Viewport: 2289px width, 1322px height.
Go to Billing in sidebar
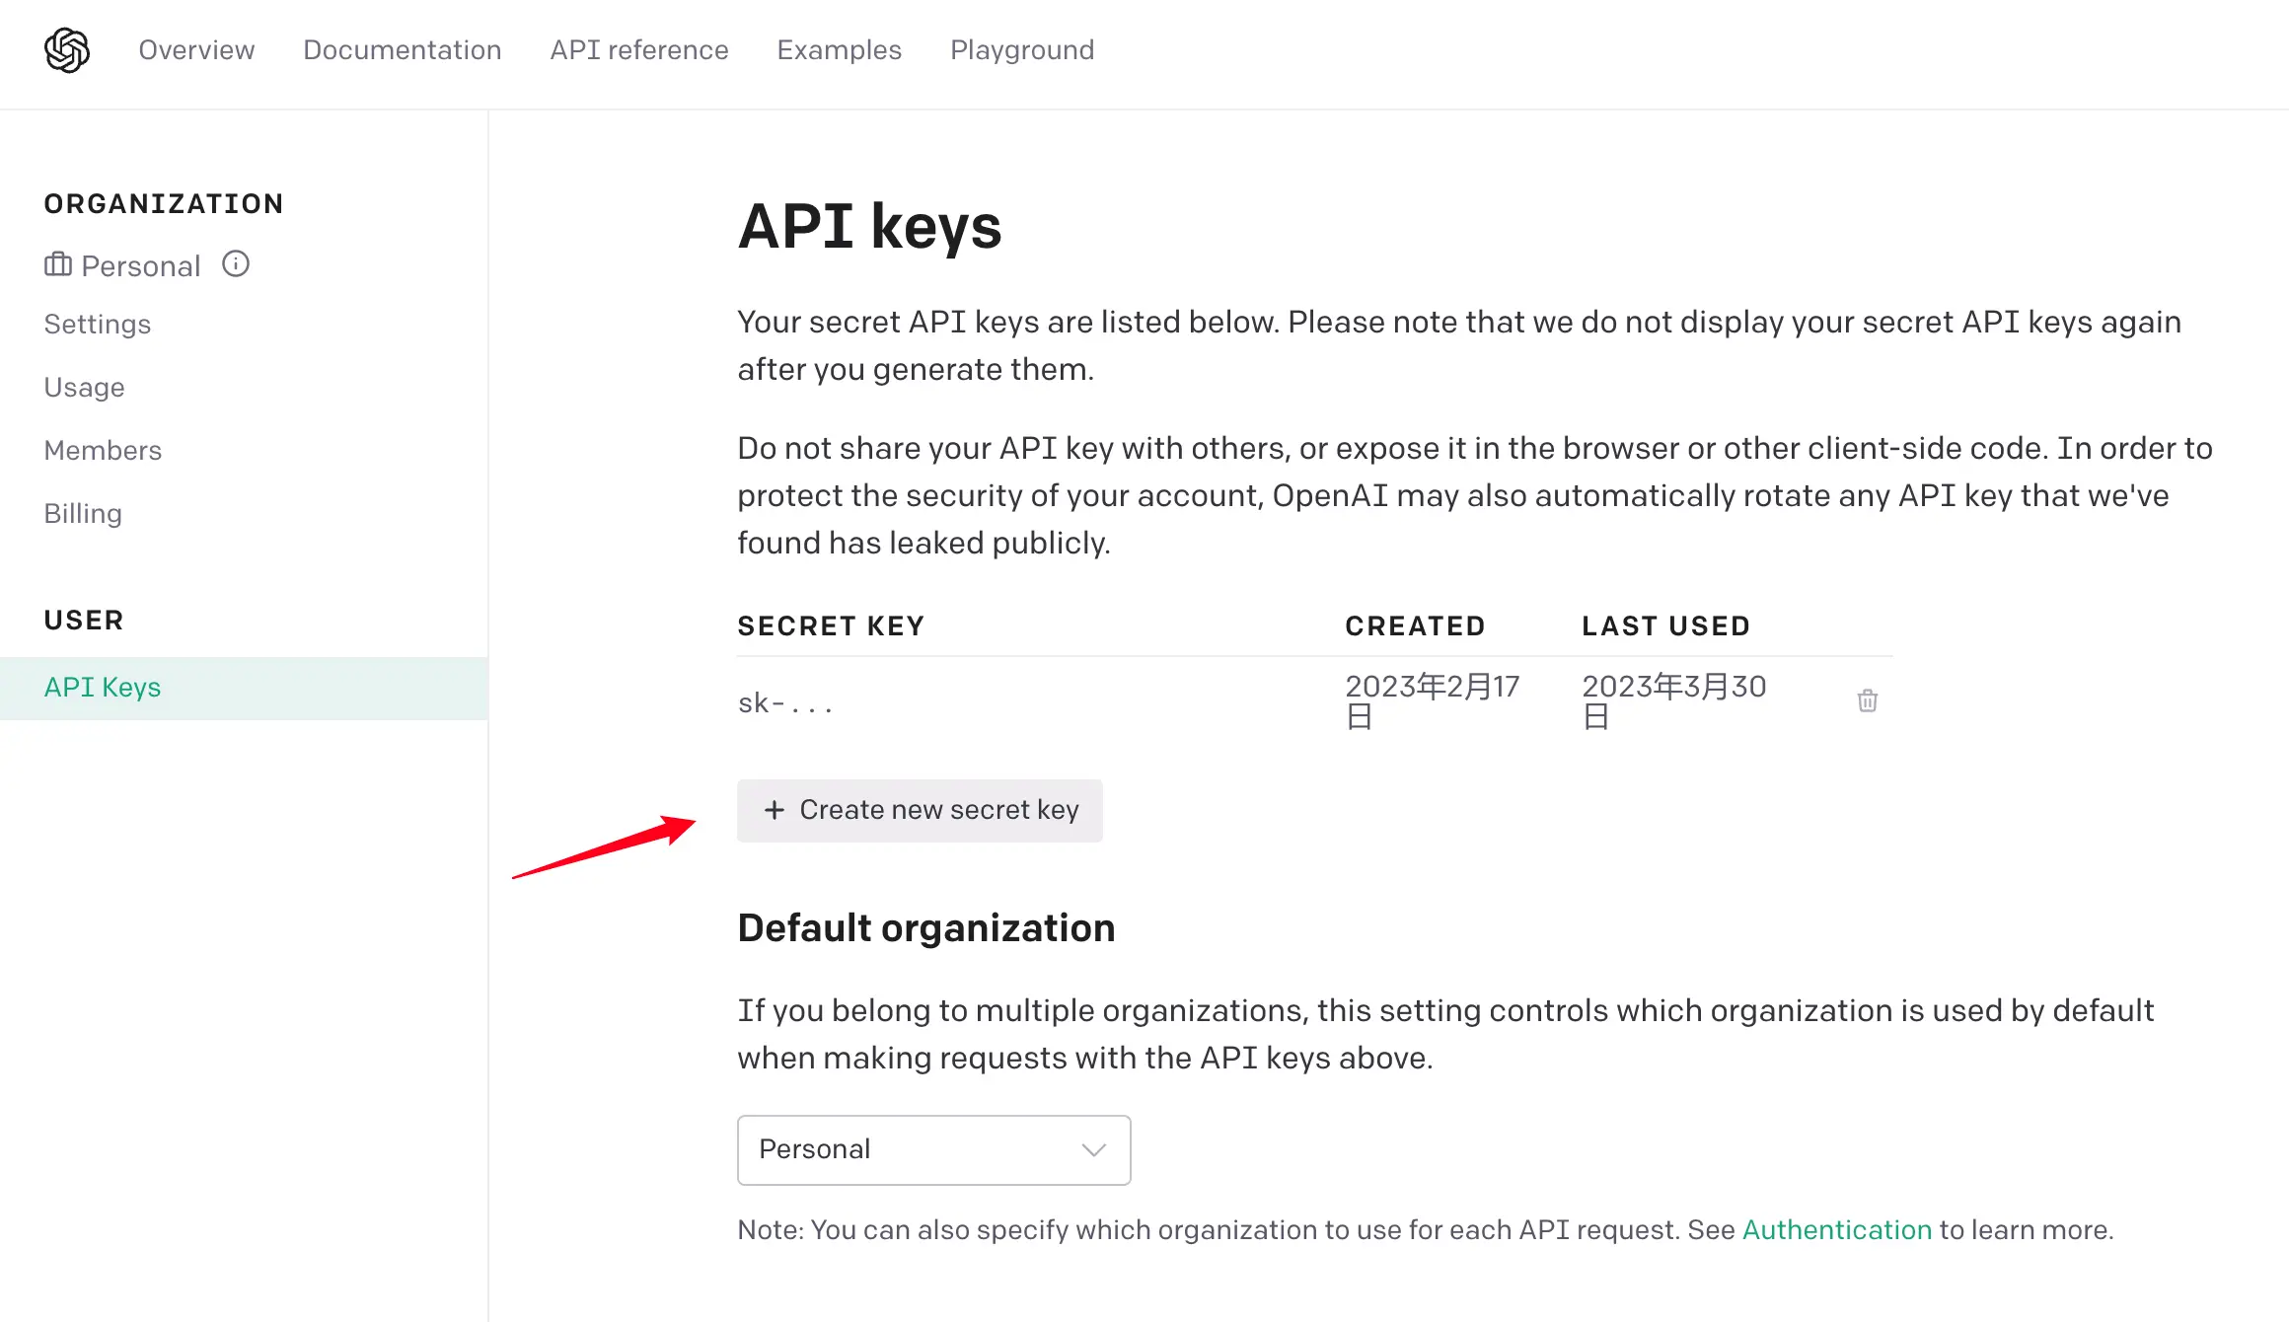click(83, 514)
